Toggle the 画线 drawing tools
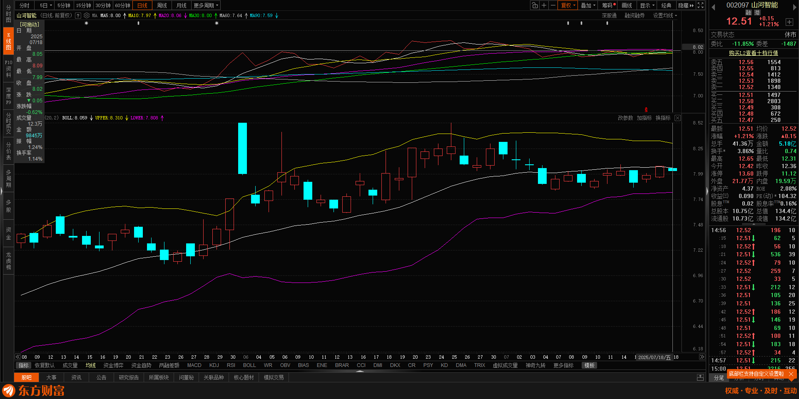Screen dimensions: 799x399 [x=627, y=5]
